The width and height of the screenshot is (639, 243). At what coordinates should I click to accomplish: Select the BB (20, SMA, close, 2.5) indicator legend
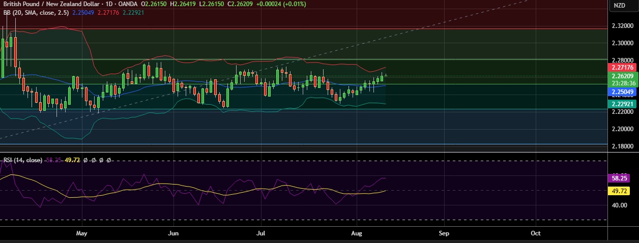coord(35,12)
